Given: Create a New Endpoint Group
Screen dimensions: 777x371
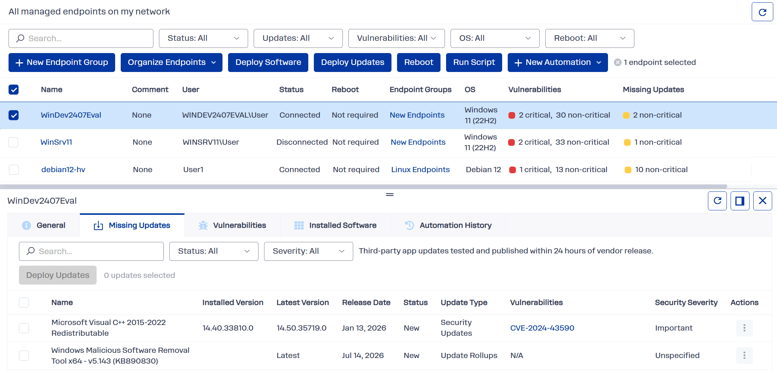Looking at the screenshot, I should click(62, 62).
